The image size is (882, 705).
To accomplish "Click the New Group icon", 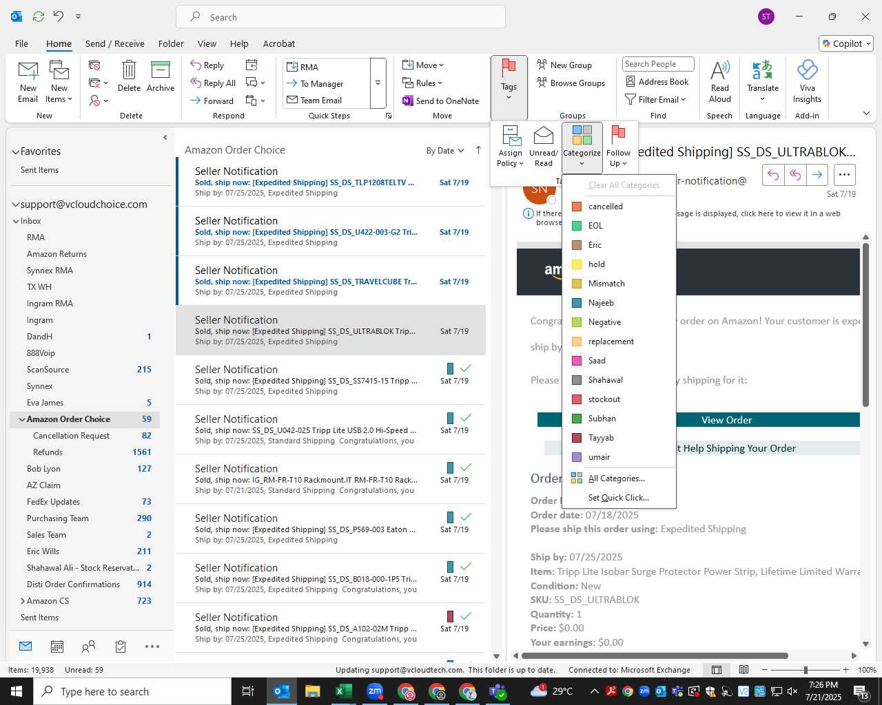I will 542,65.
